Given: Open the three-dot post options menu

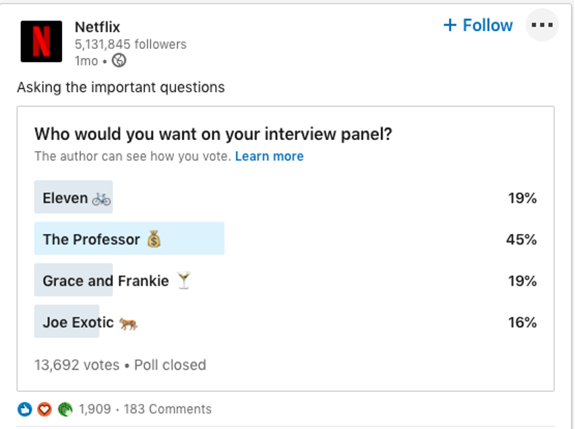Looking at the screenshot, I should 542,25.
